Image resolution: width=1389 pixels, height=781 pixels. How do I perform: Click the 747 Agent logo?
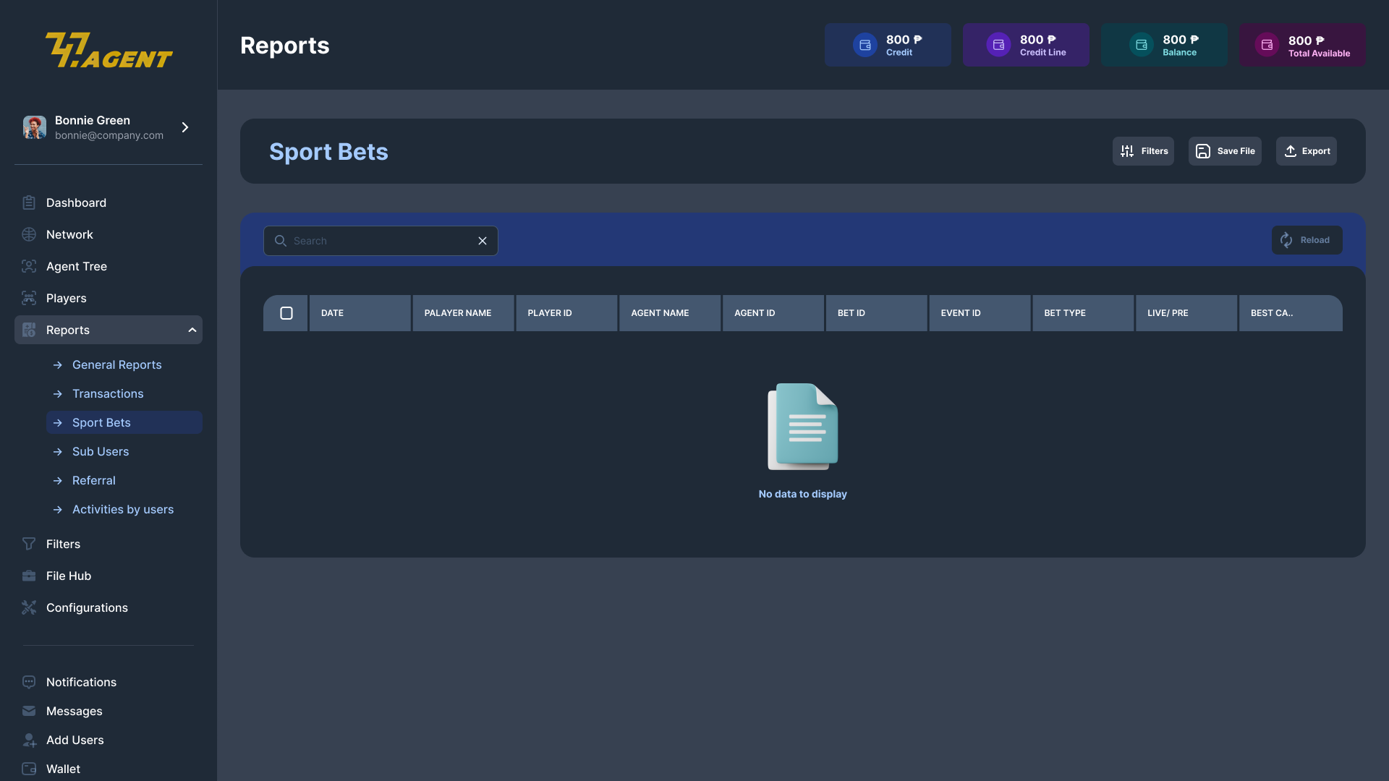109,50
